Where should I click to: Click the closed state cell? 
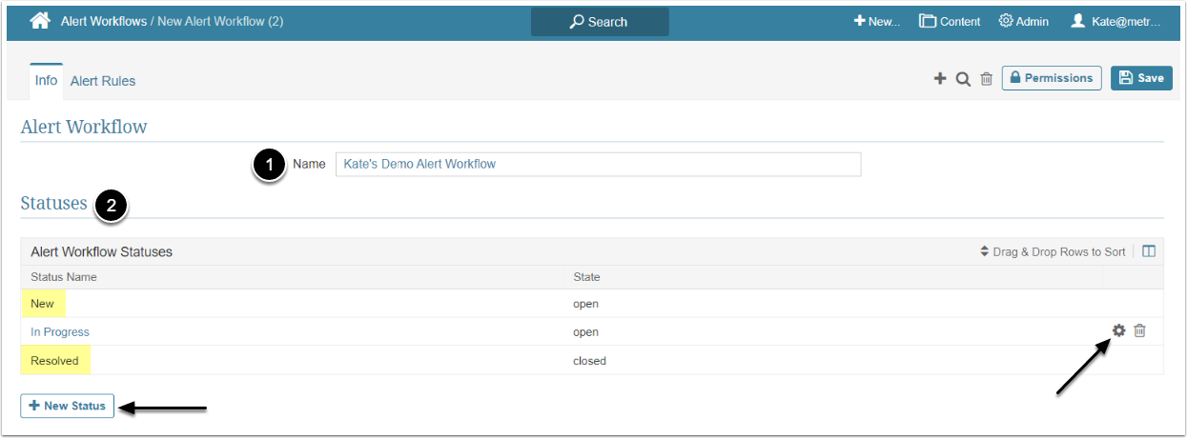[x=589, y=361]
